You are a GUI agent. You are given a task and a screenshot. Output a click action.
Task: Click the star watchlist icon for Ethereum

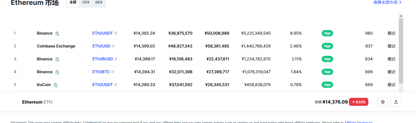pos(383,102)
